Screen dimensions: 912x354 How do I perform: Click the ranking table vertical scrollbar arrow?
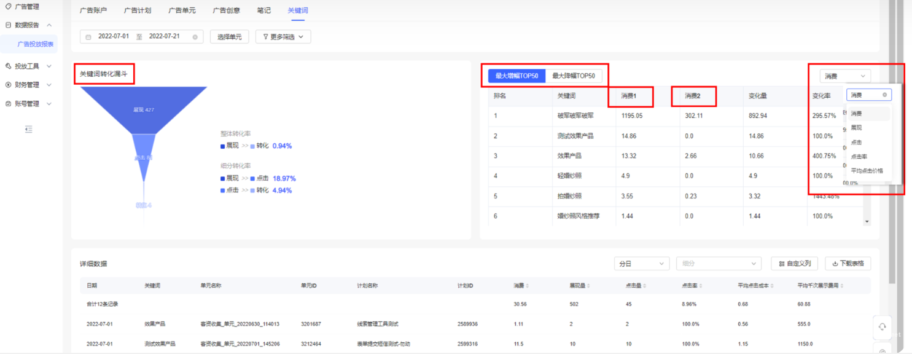point(867,221)
